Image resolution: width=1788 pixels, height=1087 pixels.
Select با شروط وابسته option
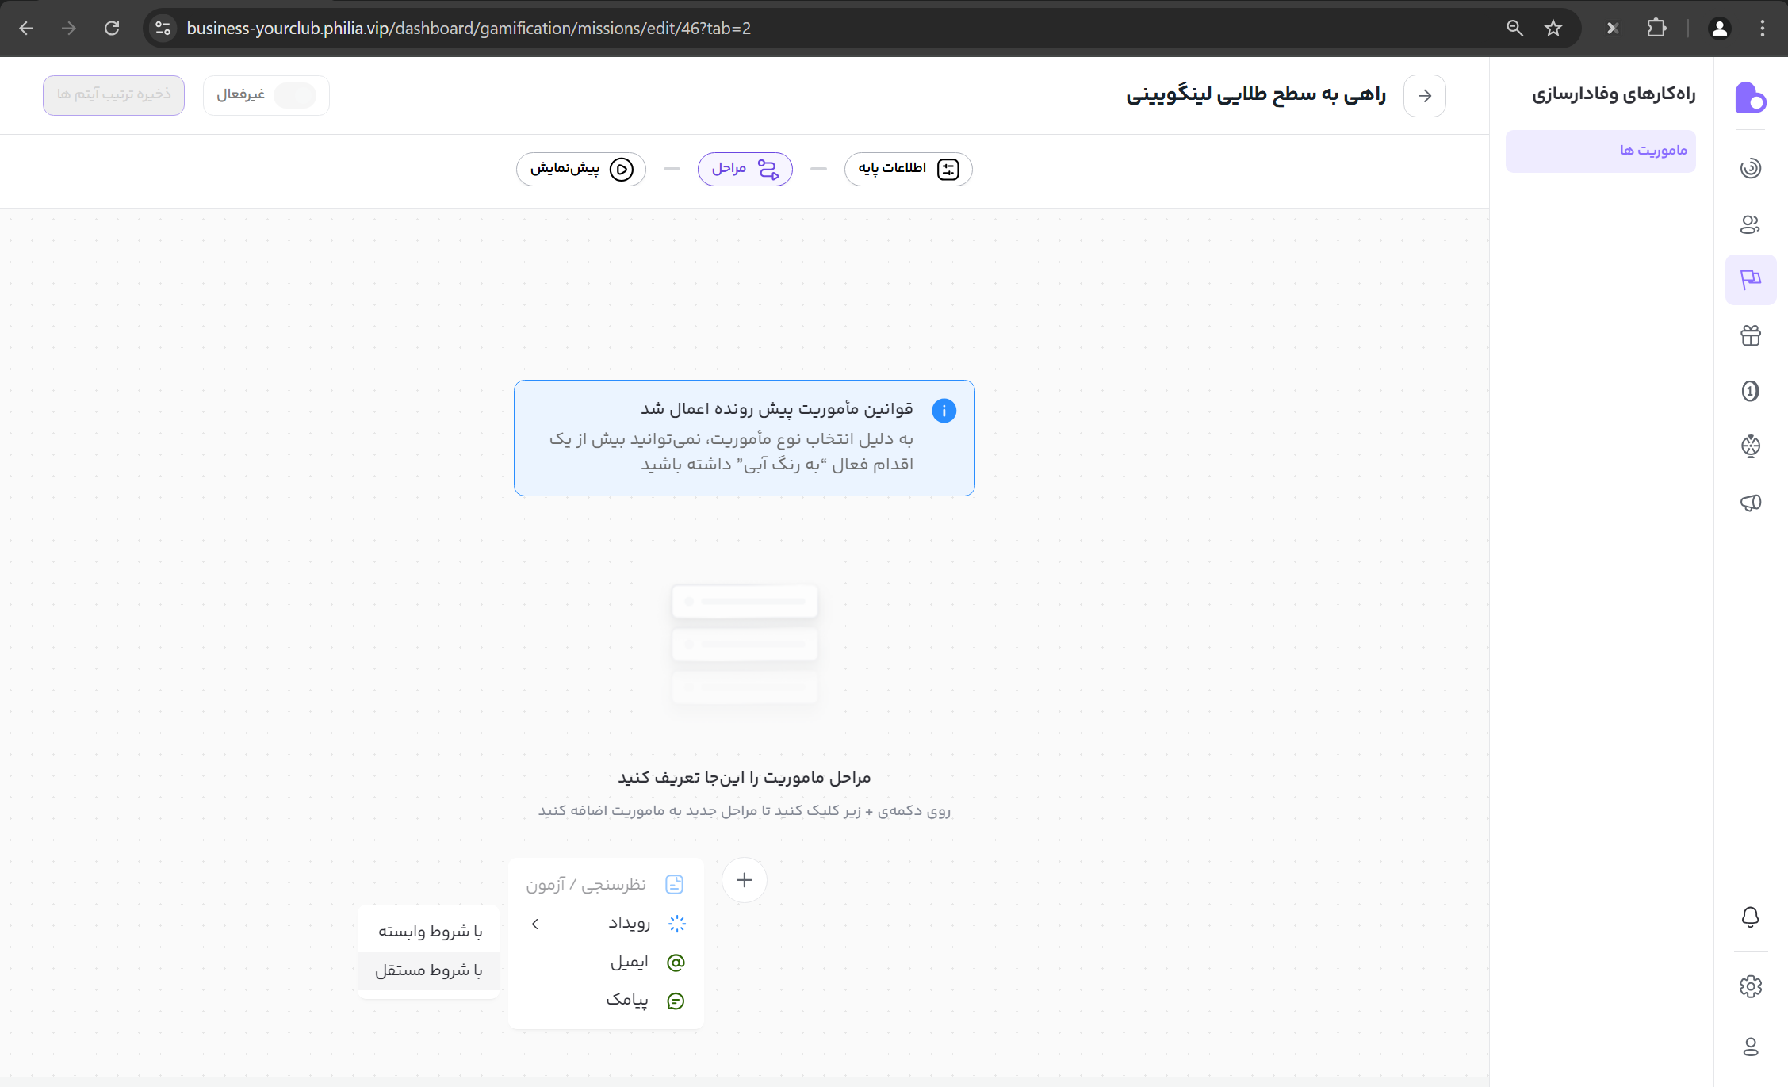click(x=430, y=931)
